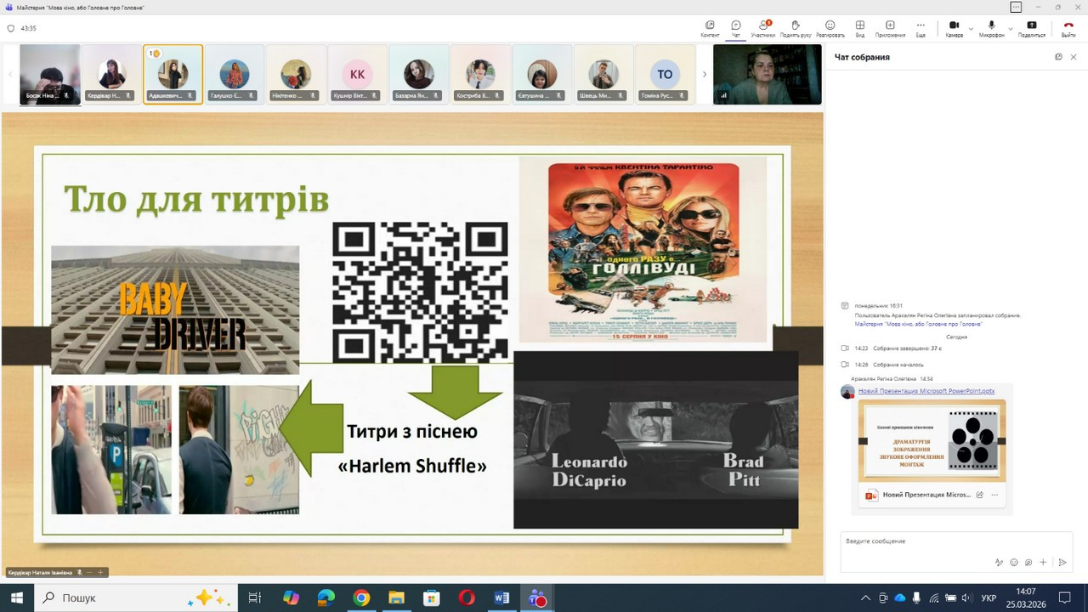Select Босак Ніна participant video tile
This screenshot has width=1088, height=612.
[50, 74]
